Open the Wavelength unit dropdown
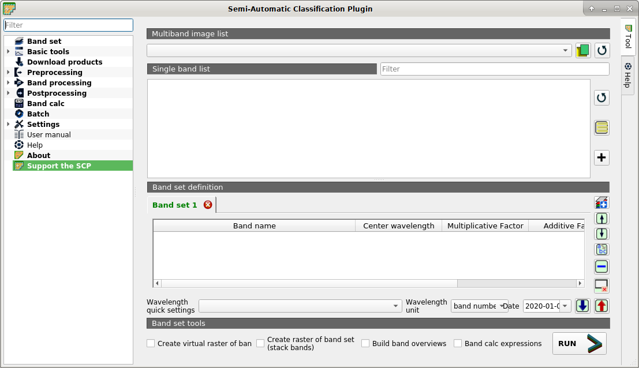Viewport: 639px width, 368px height. click(x=479, y=306)
